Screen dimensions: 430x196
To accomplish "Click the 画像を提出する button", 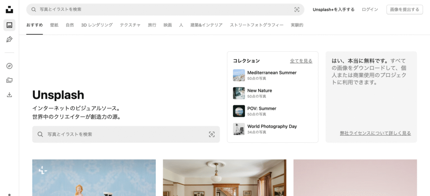I will pyautogui.click(x=404, y=10).
